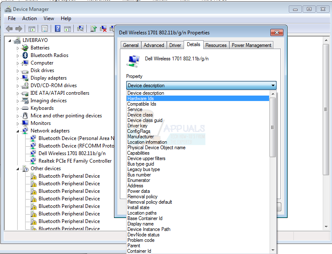Switch to the Driver tab
This screenshot has width=332, height=254.
175,45
